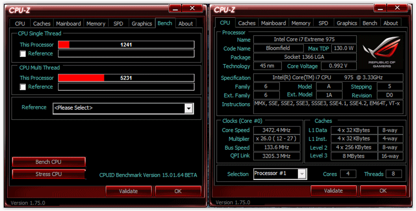Open Mainboard tab in Bench window
Viewport: 416px width, 211px height.
68,23
